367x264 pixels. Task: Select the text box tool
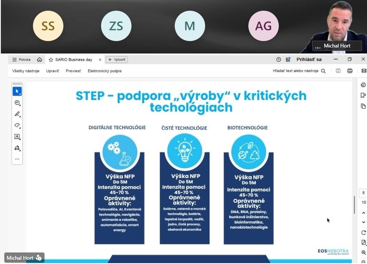tap(17, 136)
